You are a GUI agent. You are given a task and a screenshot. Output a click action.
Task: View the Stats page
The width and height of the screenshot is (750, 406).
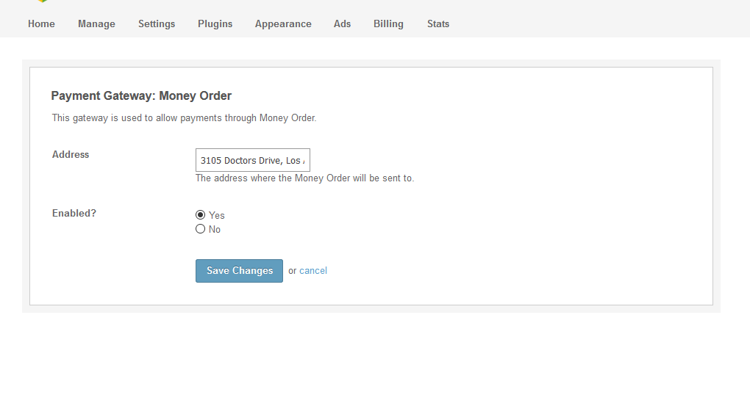coord(438,23)
